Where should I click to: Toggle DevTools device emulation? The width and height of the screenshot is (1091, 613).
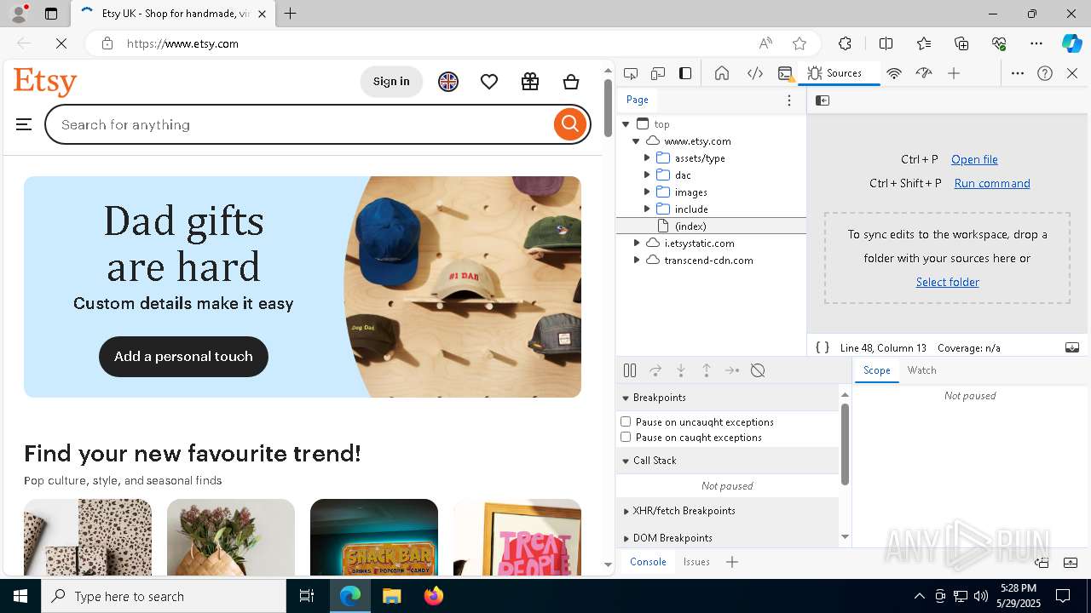[x=658, y=73]
